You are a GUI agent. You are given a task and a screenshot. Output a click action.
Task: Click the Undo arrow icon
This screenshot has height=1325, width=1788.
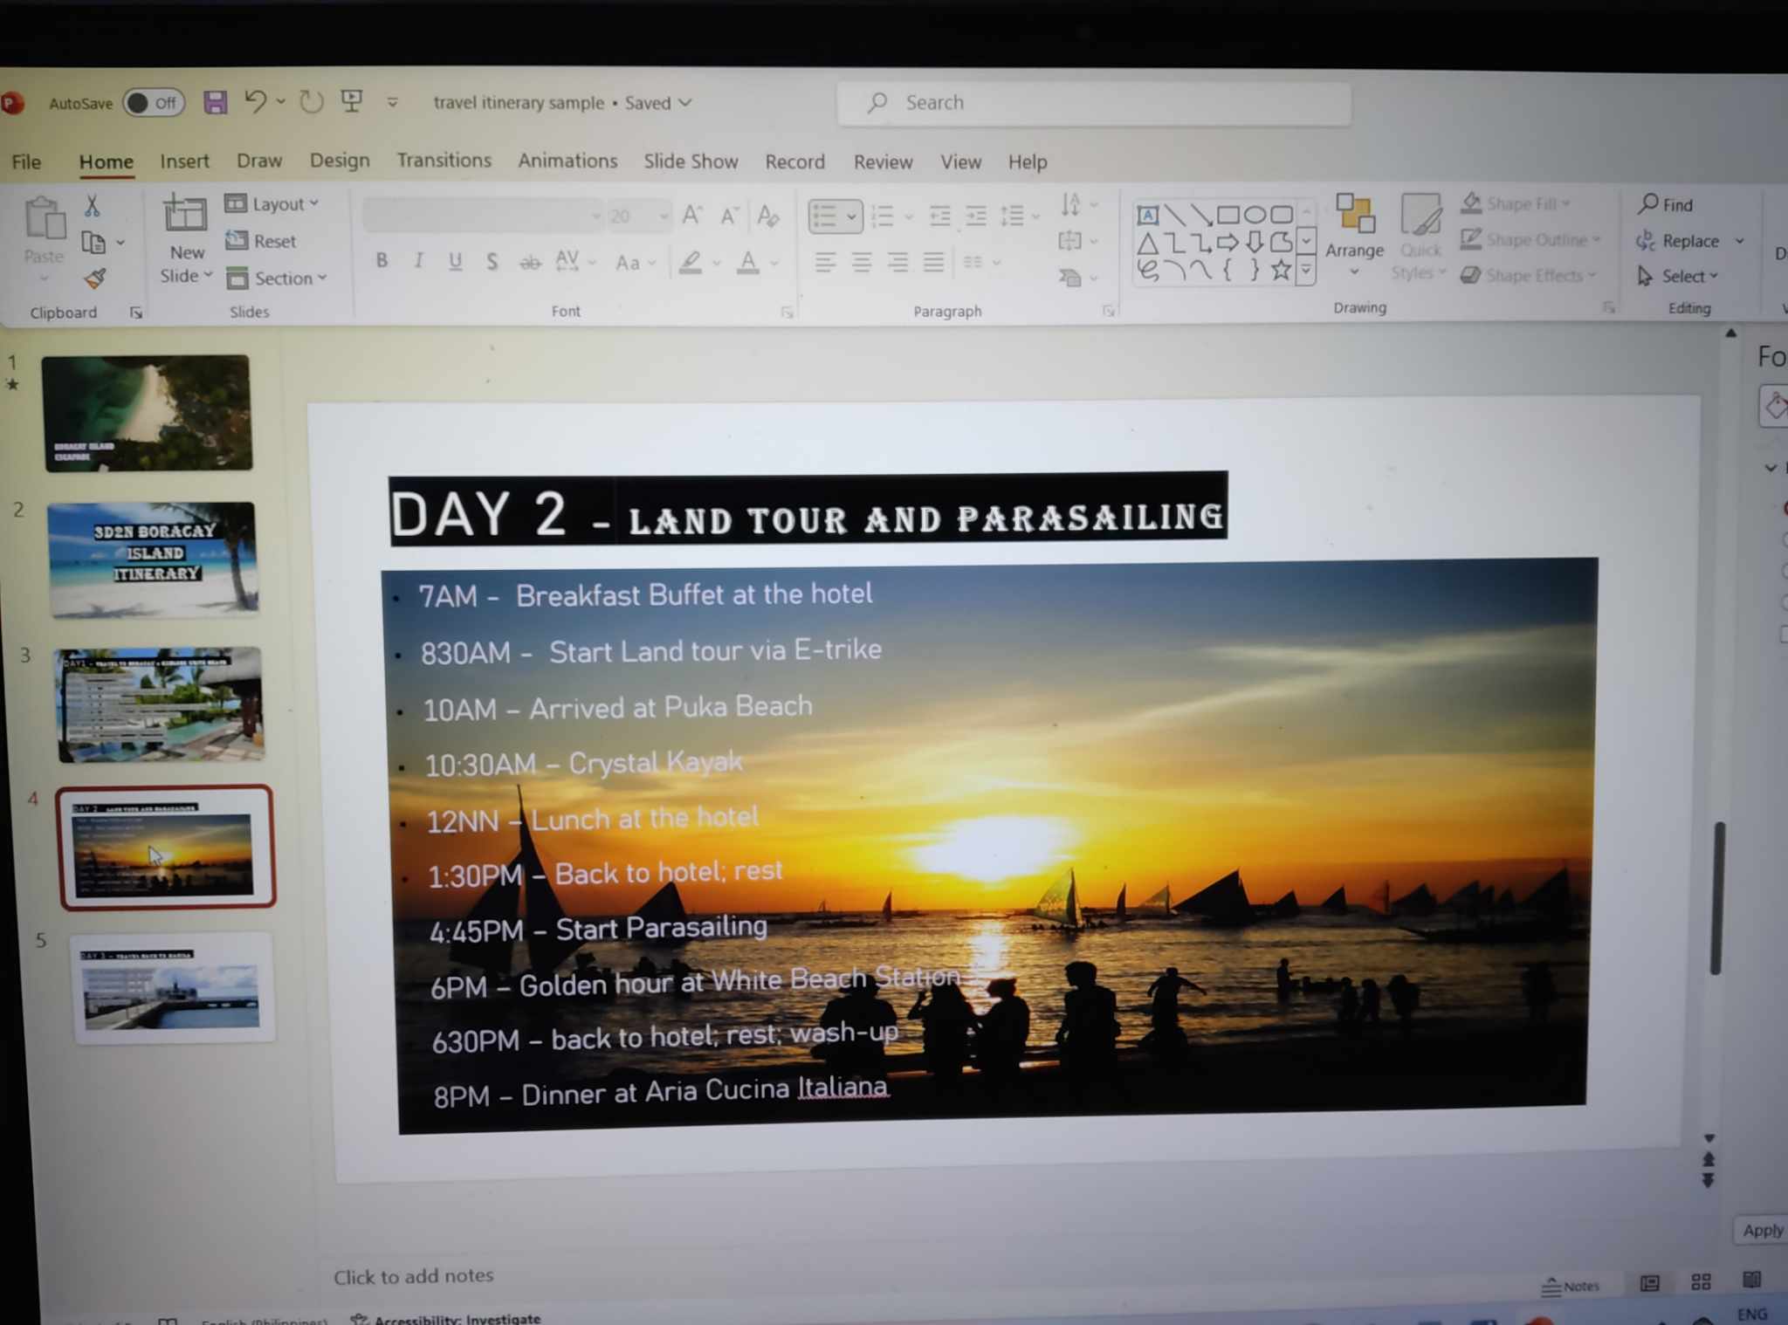pos(255,102)
